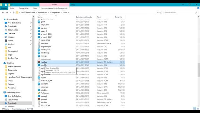This screenshot has height=113, width=200.
Task: Click the Este Computador tree icon
Action: pos(5,93)
